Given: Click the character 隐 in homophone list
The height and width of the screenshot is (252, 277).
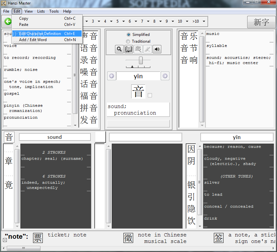Looking at the screenshot, I should point(191,209).
